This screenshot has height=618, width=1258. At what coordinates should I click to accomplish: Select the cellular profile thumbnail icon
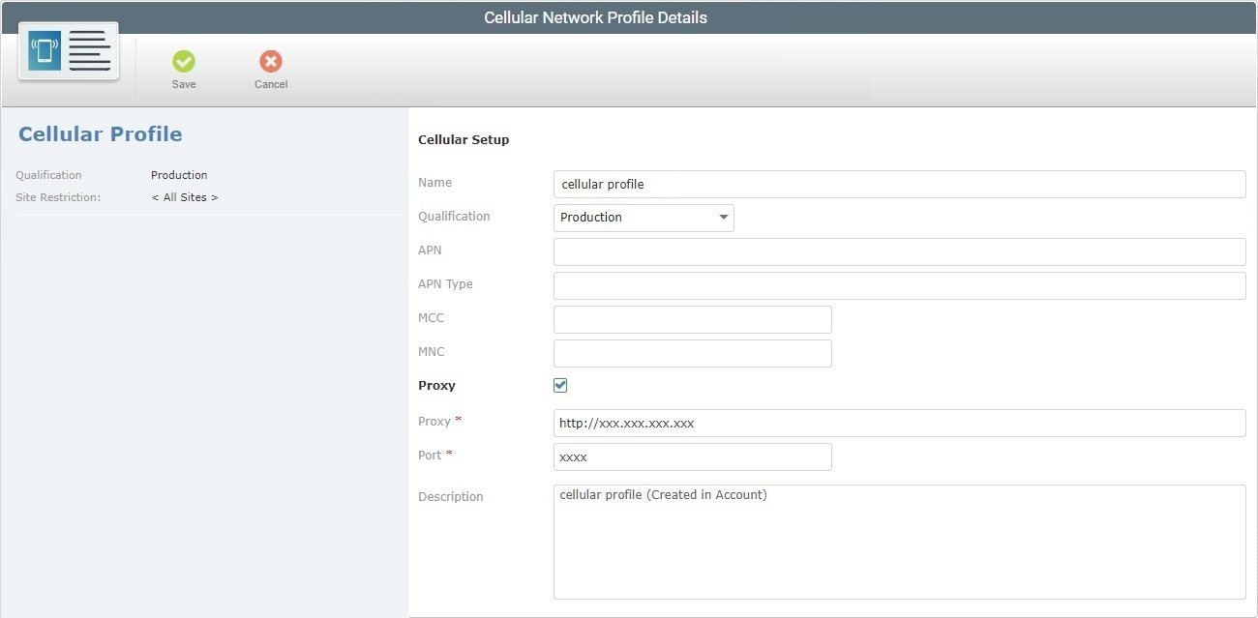coord(67,50)
